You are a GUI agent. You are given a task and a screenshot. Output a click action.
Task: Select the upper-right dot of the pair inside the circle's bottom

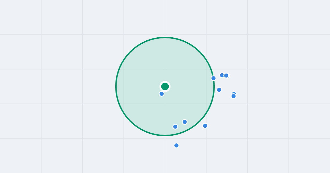[185, 122]
